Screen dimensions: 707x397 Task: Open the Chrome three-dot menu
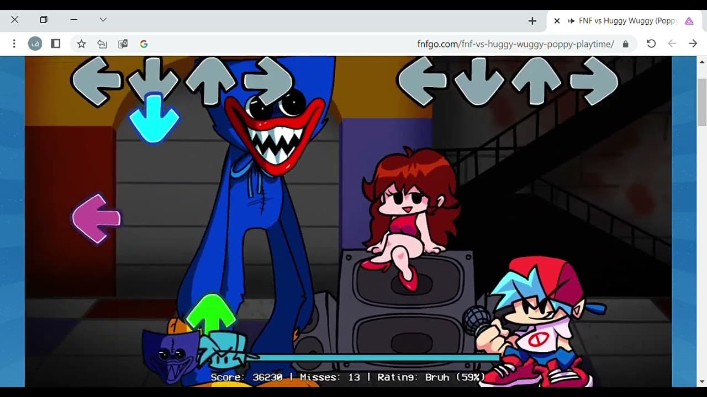(14, 44)
